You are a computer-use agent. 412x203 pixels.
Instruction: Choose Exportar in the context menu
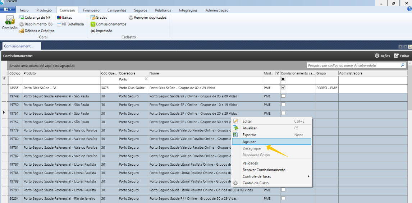click(272, 135)
